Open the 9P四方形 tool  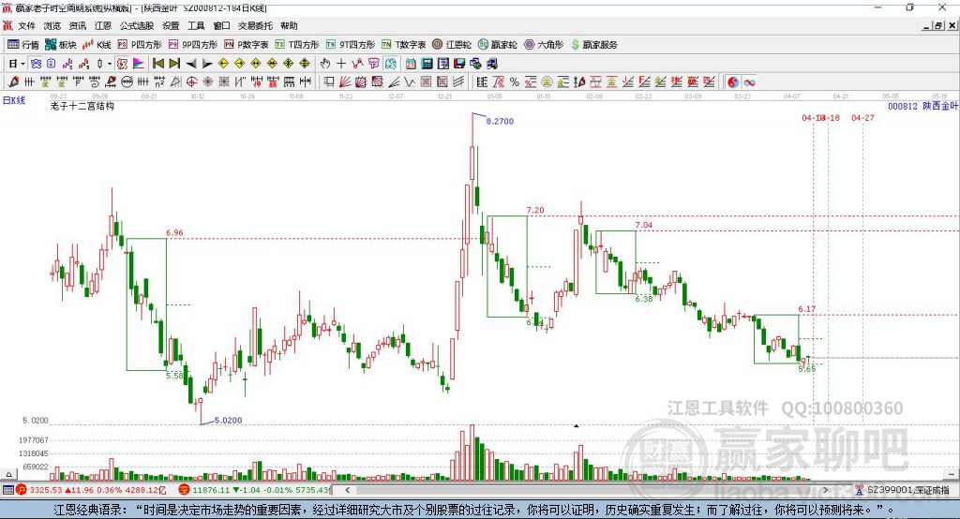pos(193,45)
